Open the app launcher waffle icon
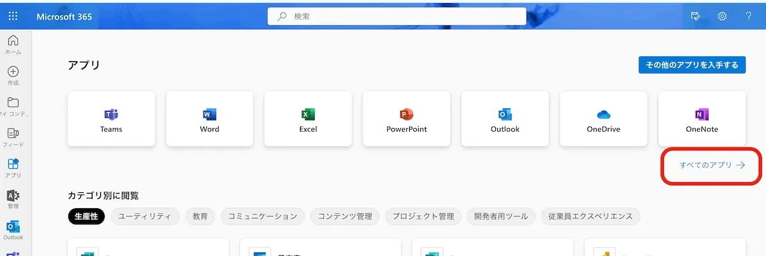This screenshot has width=766, height=256. coord(13,16)
